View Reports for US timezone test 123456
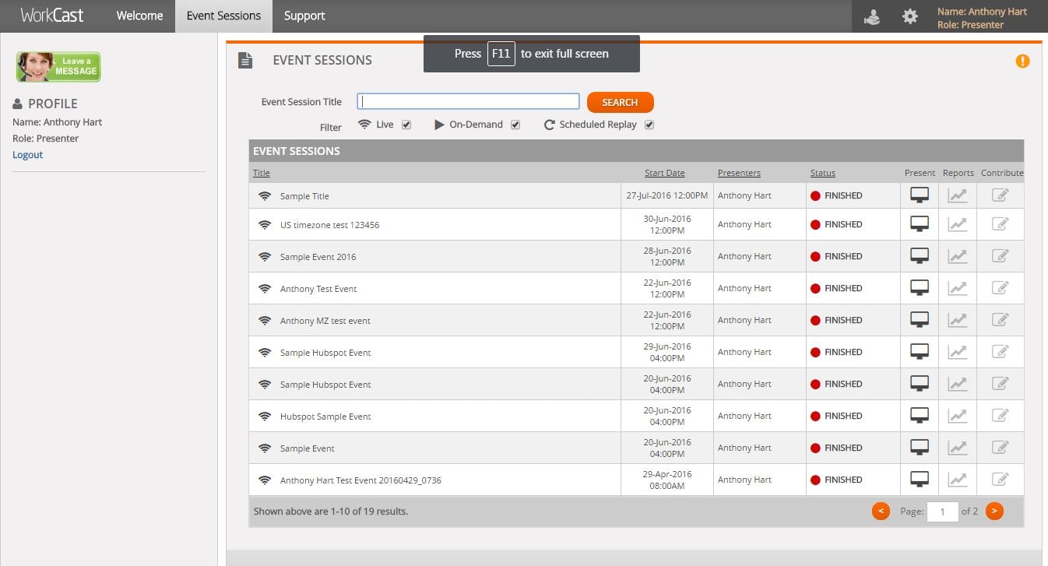This screenshot has width=1048, height=566. click(x=958, y=224)
